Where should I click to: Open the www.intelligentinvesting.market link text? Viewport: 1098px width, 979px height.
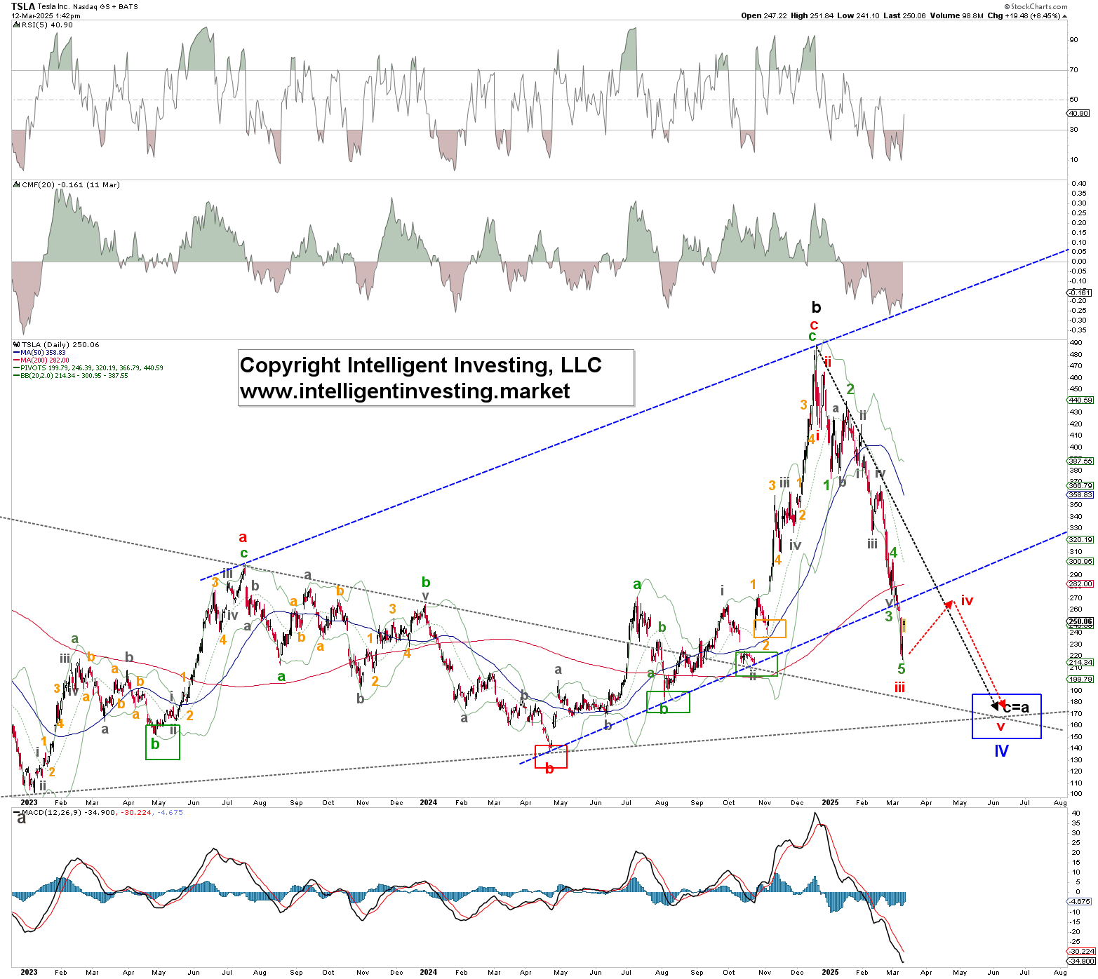[406, 391]
